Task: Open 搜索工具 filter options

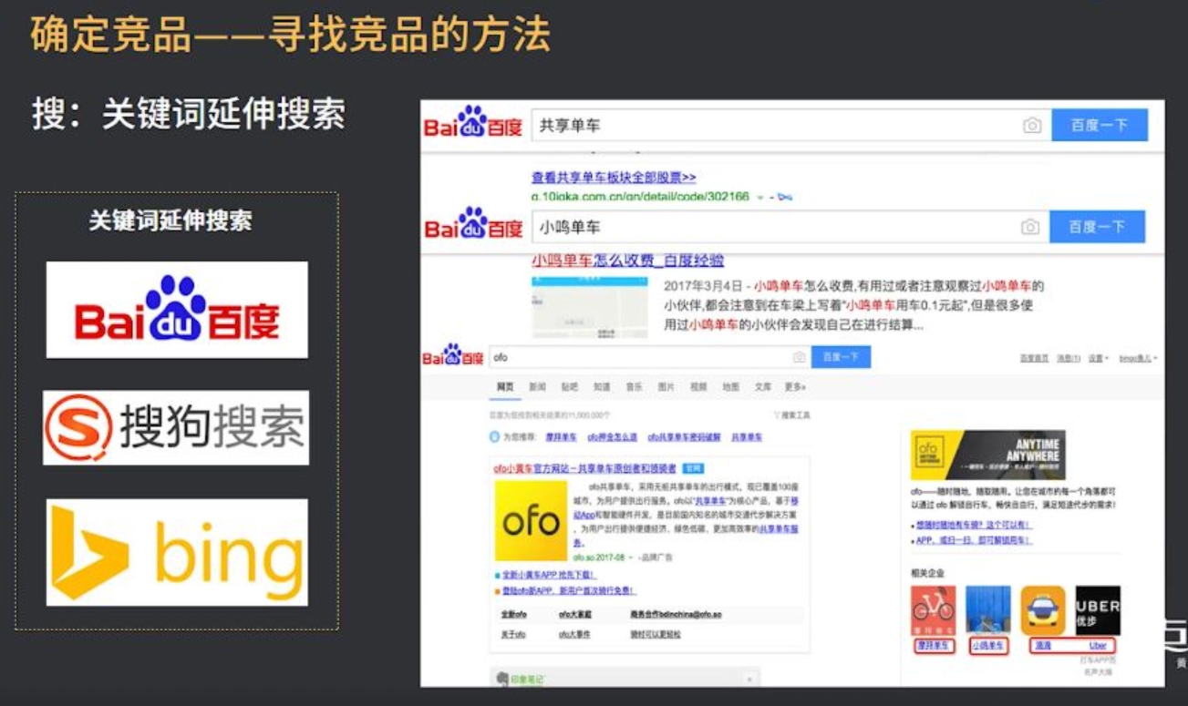Action: [791, 415]
